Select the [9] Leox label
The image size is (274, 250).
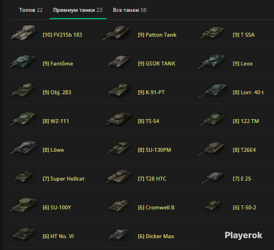[243, 64]
